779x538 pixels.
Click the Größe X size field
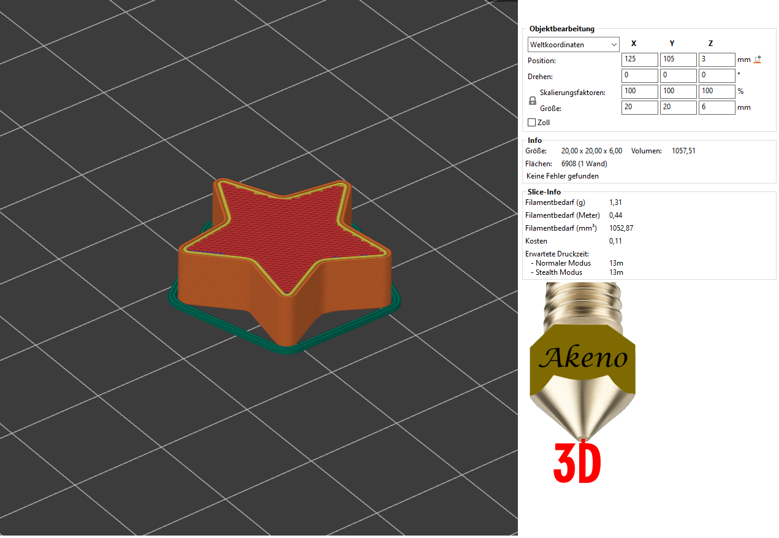639,108
